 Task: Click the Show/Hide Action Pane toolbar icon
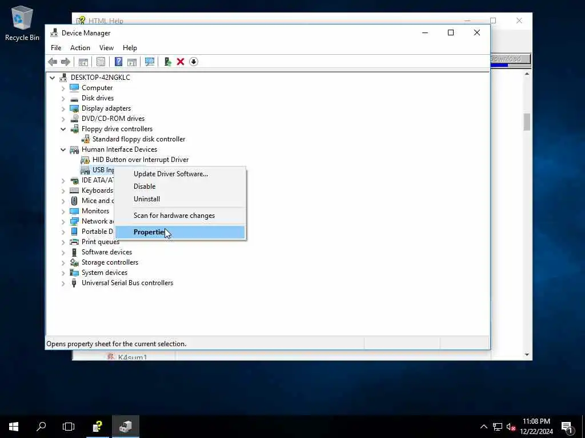(x=132, y=62)
